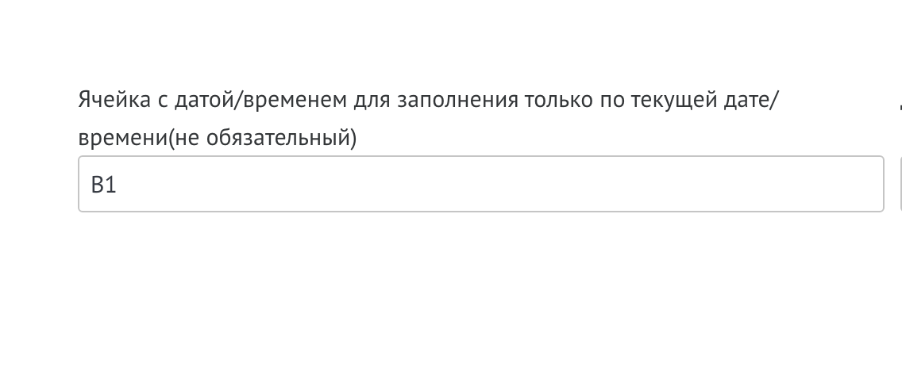This screenshot has width=902, height=382.
Task: Click the "времени(не обязательный)" label line
Action: pos(218,138)
